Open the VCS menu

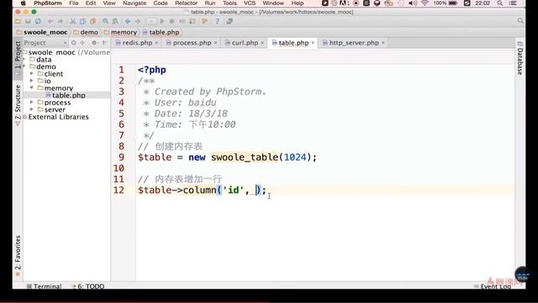click(x=250, y=3)
